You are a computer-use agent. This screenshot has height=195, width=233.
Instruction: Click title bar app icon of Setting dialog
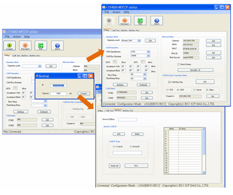pos(37,76)
